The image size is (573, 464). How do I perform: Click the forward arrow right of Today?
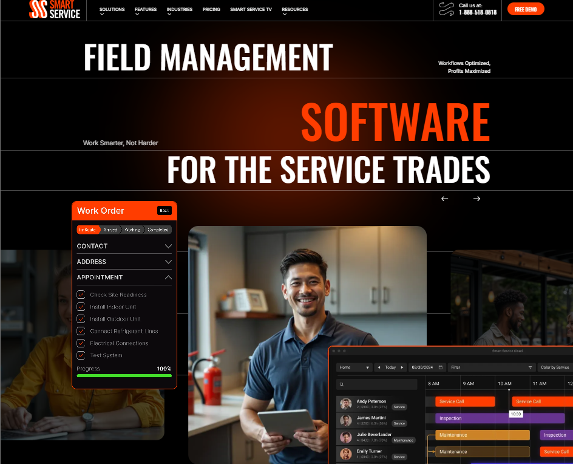pyautogui.click(x=402, y=367)
